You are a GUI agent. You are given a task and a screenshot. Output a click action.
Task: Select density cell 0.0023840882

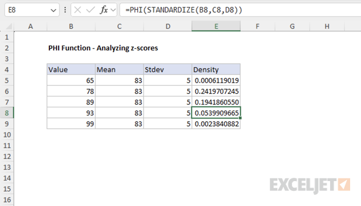[216, 124]
